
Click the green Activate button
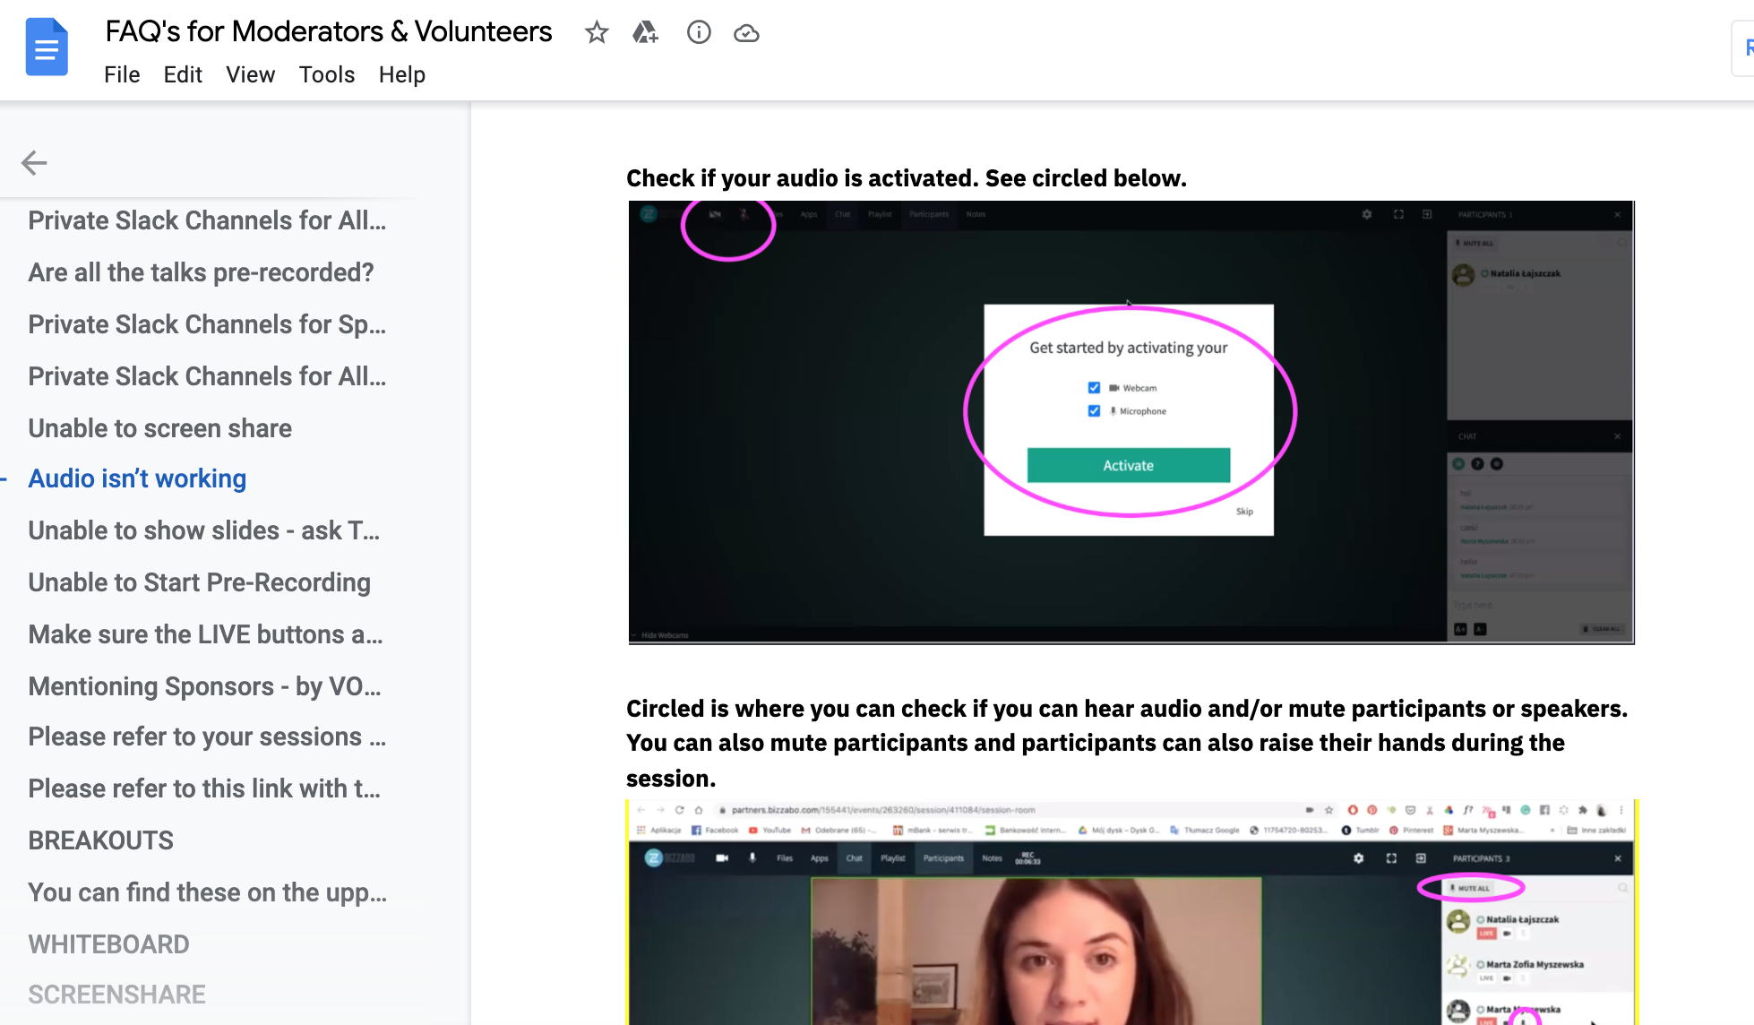(1128, 465)
